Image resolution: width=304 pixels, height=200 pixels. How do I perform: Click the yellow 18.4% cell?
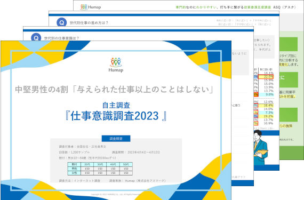click(x=266, y=106)
